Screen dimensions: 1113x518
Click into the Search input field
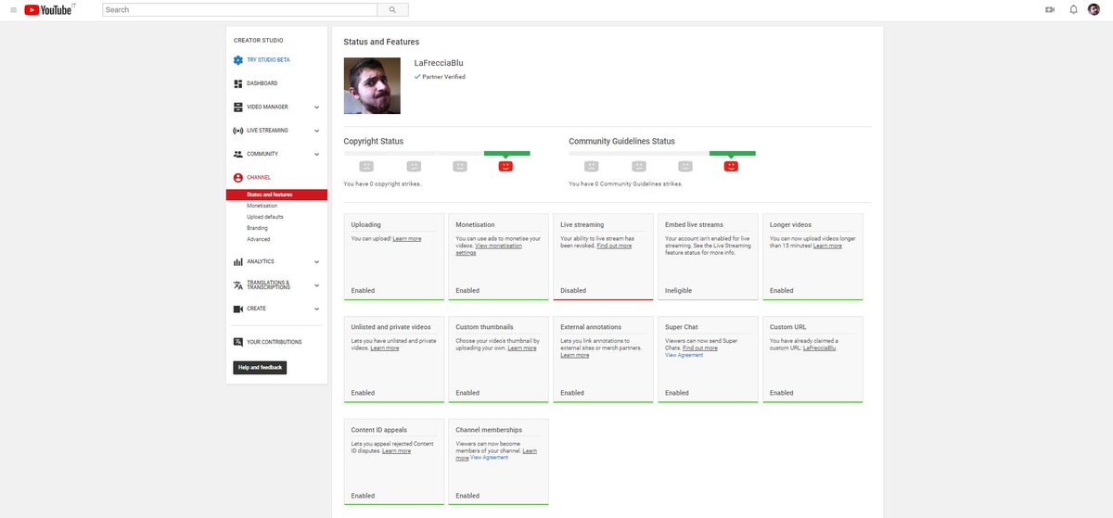(240, 9)
